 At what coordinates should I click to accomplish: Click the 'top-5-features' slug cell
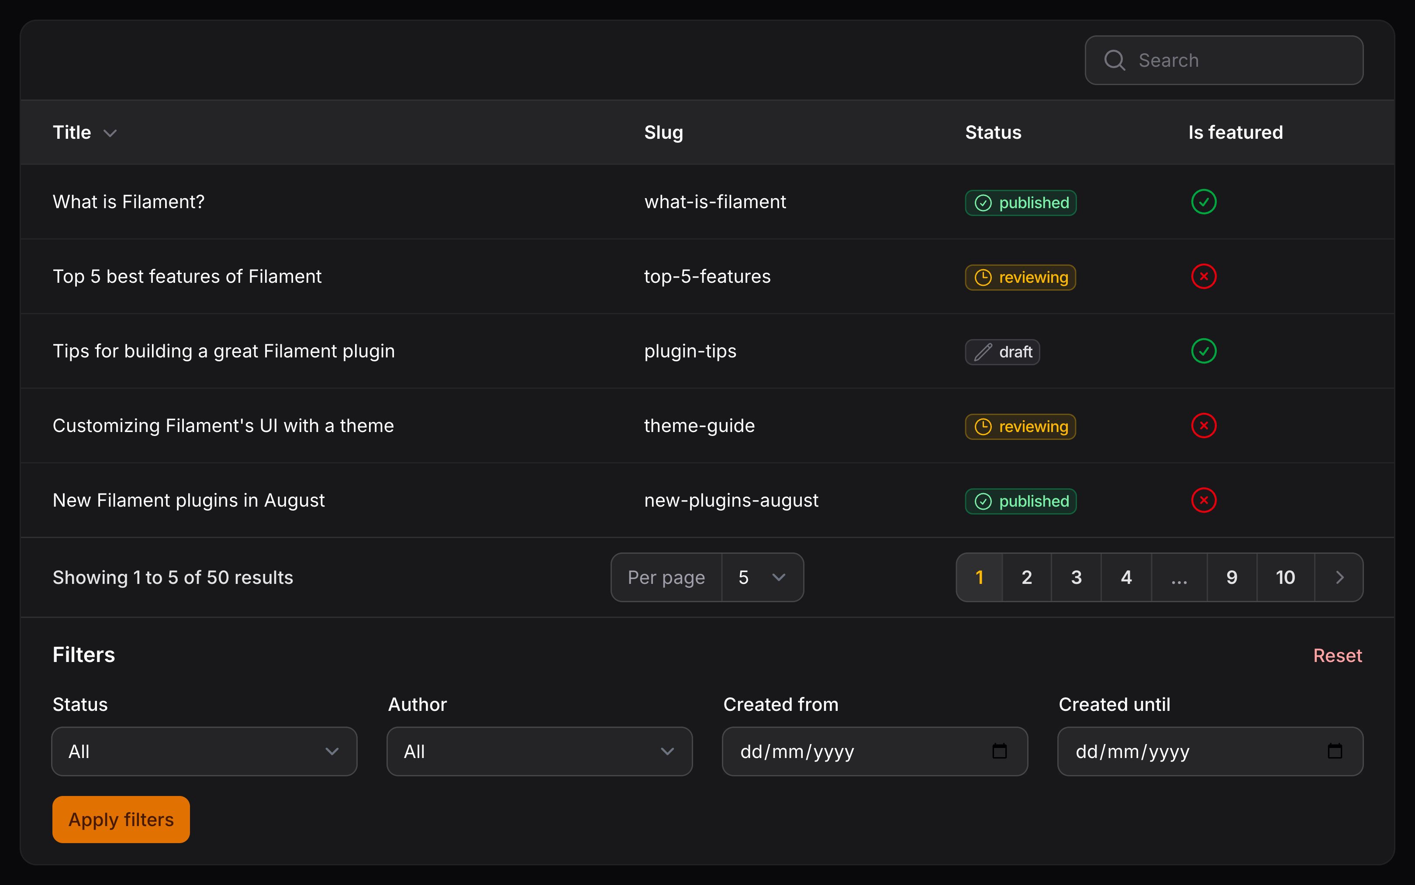point(707,276)
